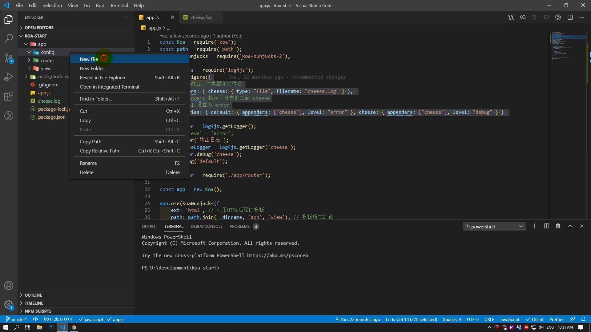The width and height of the screenshot is (591, 332).
Task: Create a new terminal with the plus icon
Action: (534, 226)
